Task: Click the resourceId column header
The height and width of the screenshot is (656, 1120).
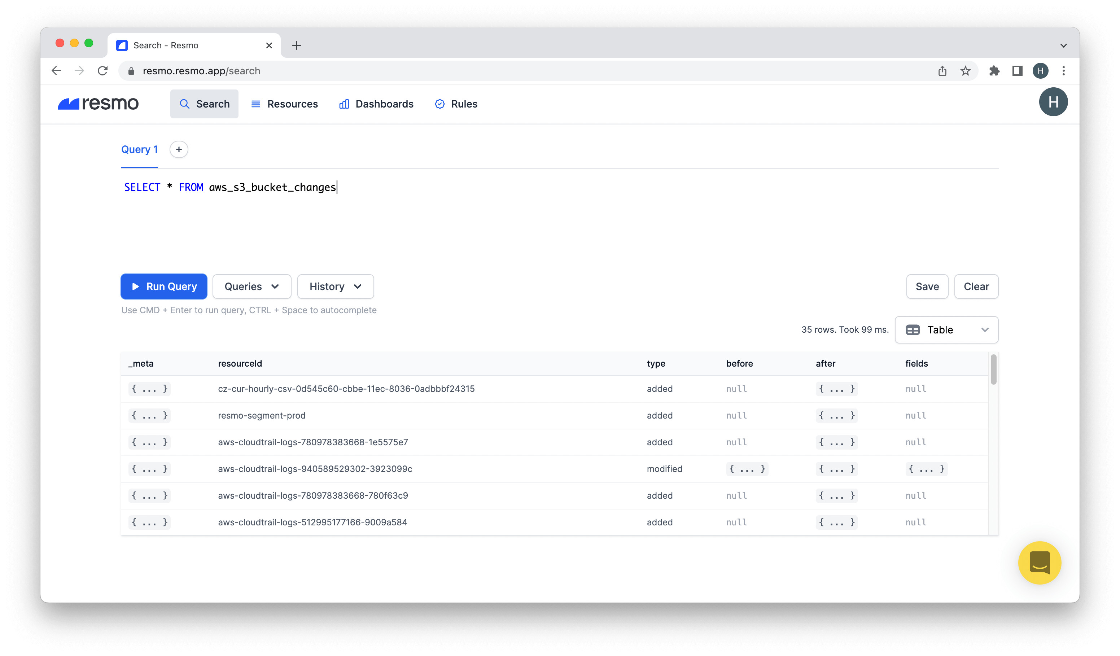Action: click(240, 364)
